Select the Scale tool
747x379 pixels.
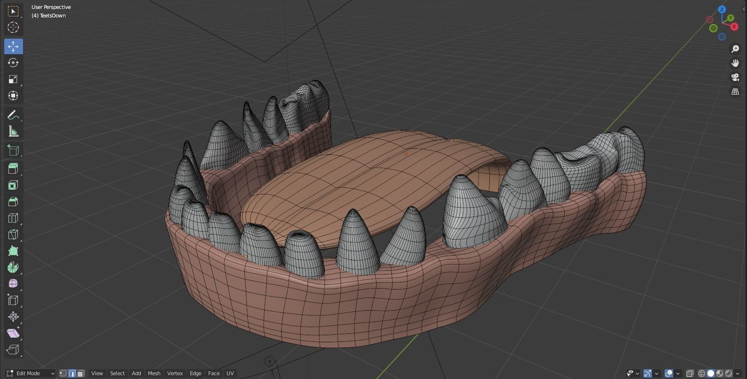click(x=13, y=79)
